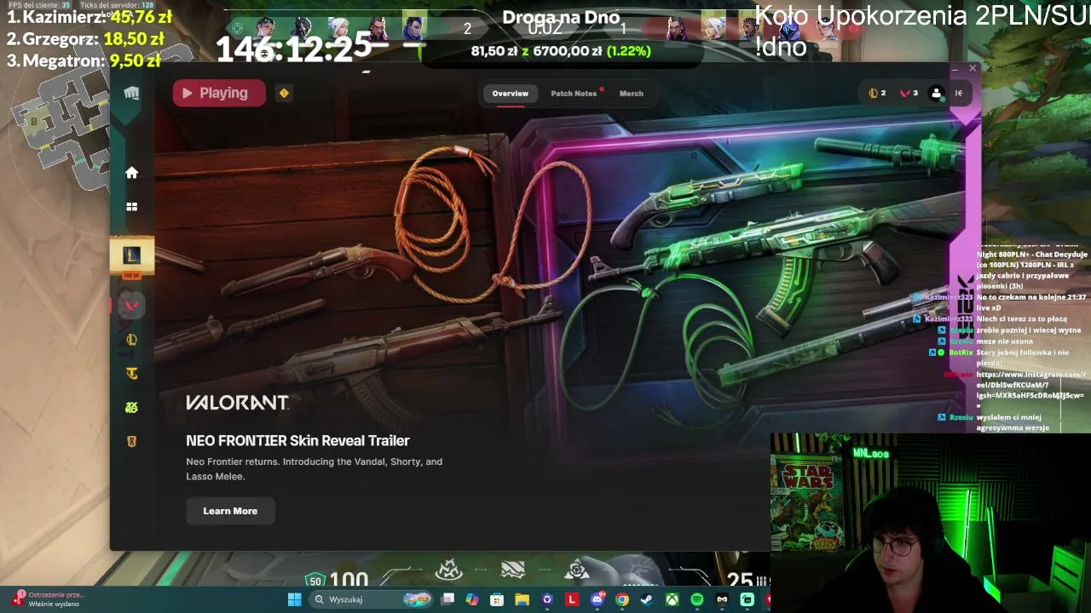Open the grid library icon in the sidebar
1091x613 pixels.
[x=131, y=206]
